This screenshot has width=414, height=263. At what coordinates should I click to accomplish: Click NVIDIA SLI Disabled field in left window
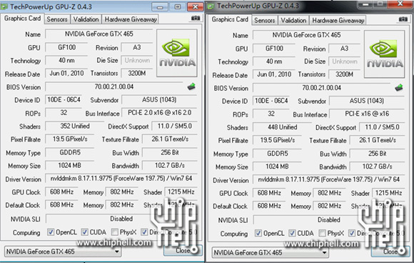click(121, 219)
